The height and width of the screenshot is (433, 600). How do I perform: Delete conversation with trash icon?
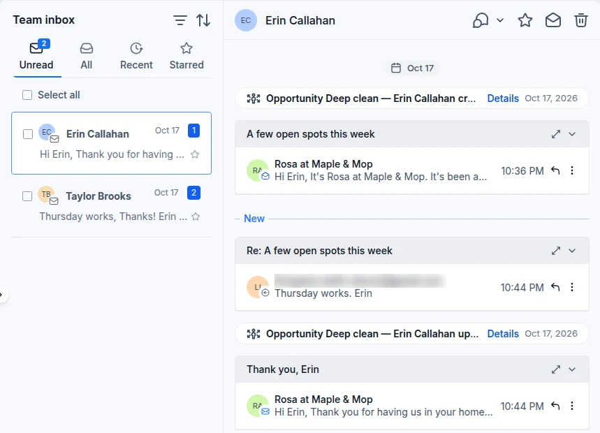(580, 20)
